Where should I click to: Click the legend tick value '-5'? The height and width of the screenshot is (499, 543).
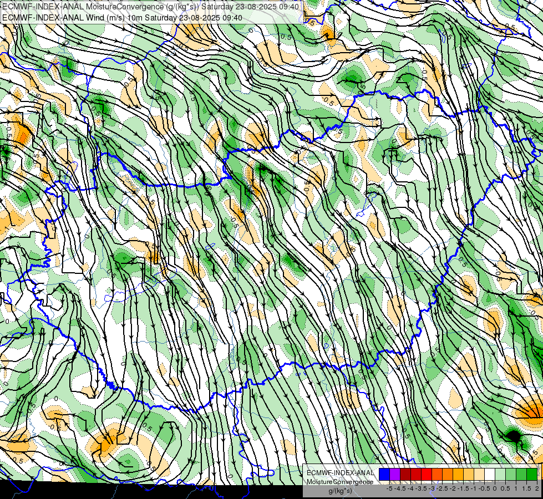pos(389,488)
